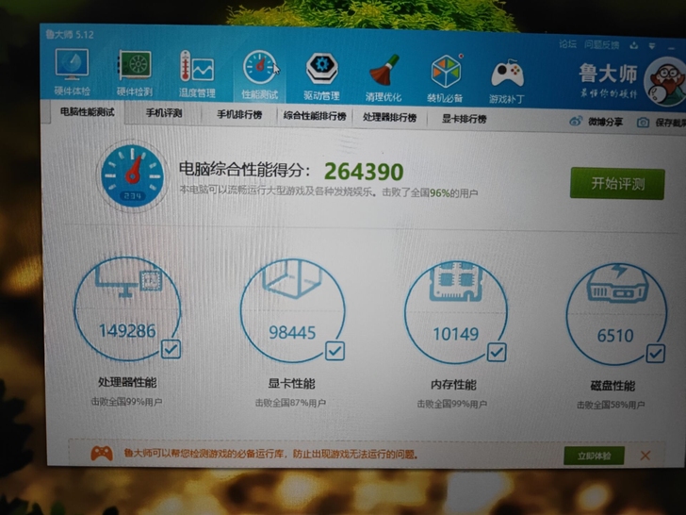Click the orange gamepad icon in notice bar
This screenshot has width=686, height=515.
click(102, 454)
